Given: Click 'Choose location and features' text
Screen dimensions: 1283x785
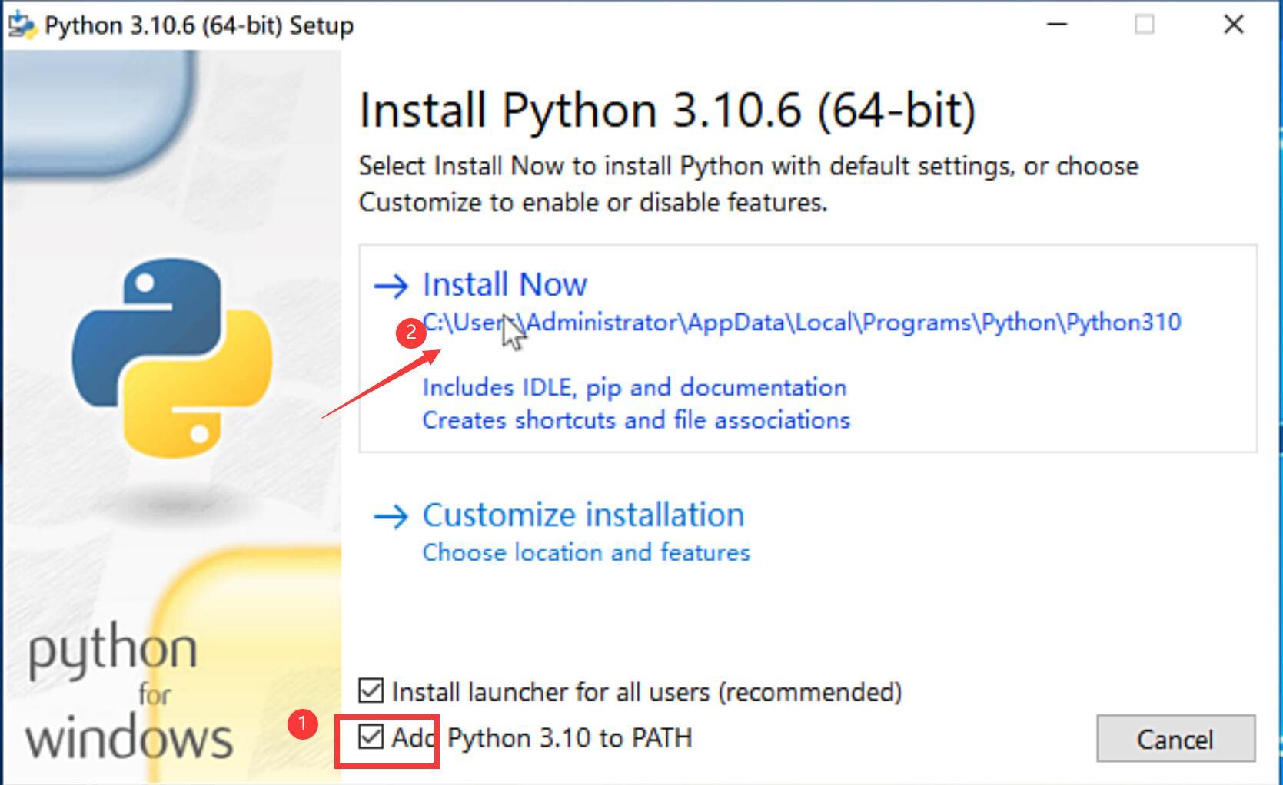Looking at the screenshot, I should pyautogui.click(x=586, y=552).
